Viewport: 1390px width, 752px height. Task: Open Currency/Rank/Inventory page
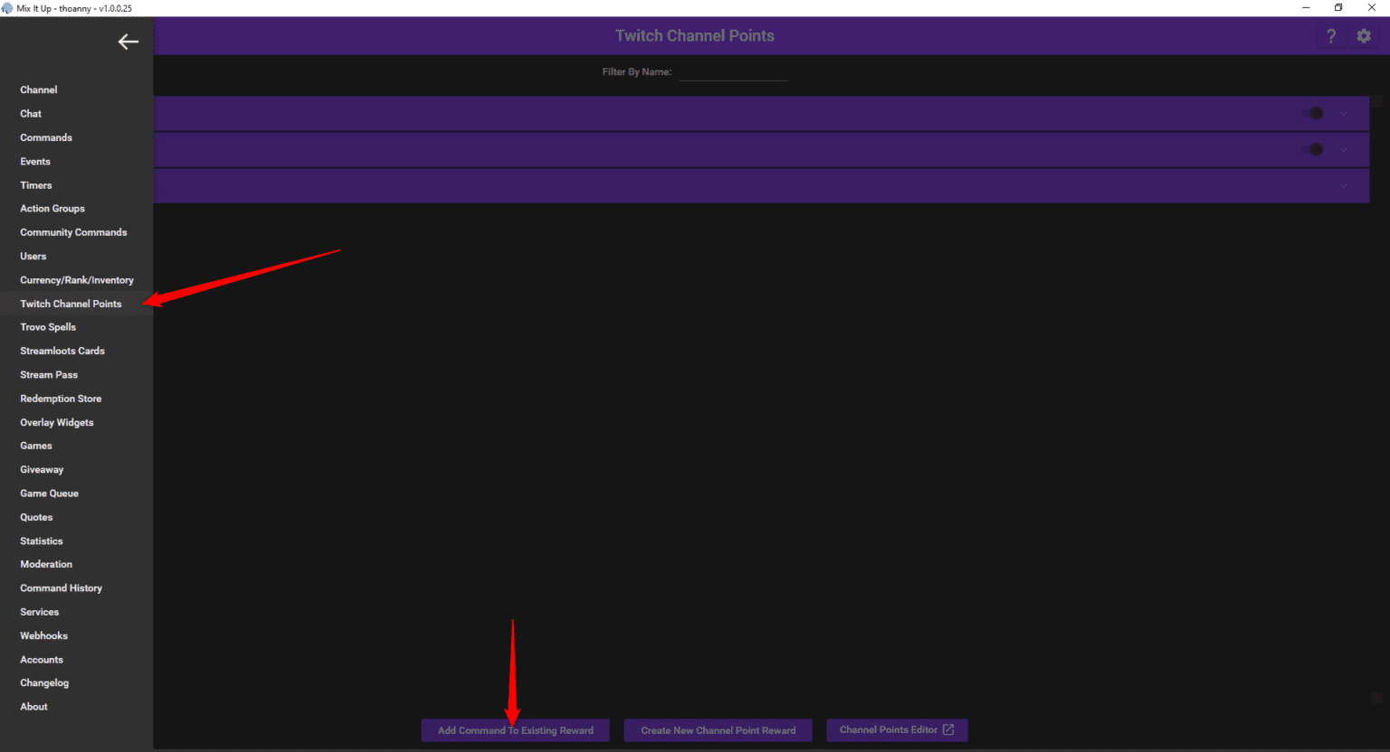click(x=77, y=280)
